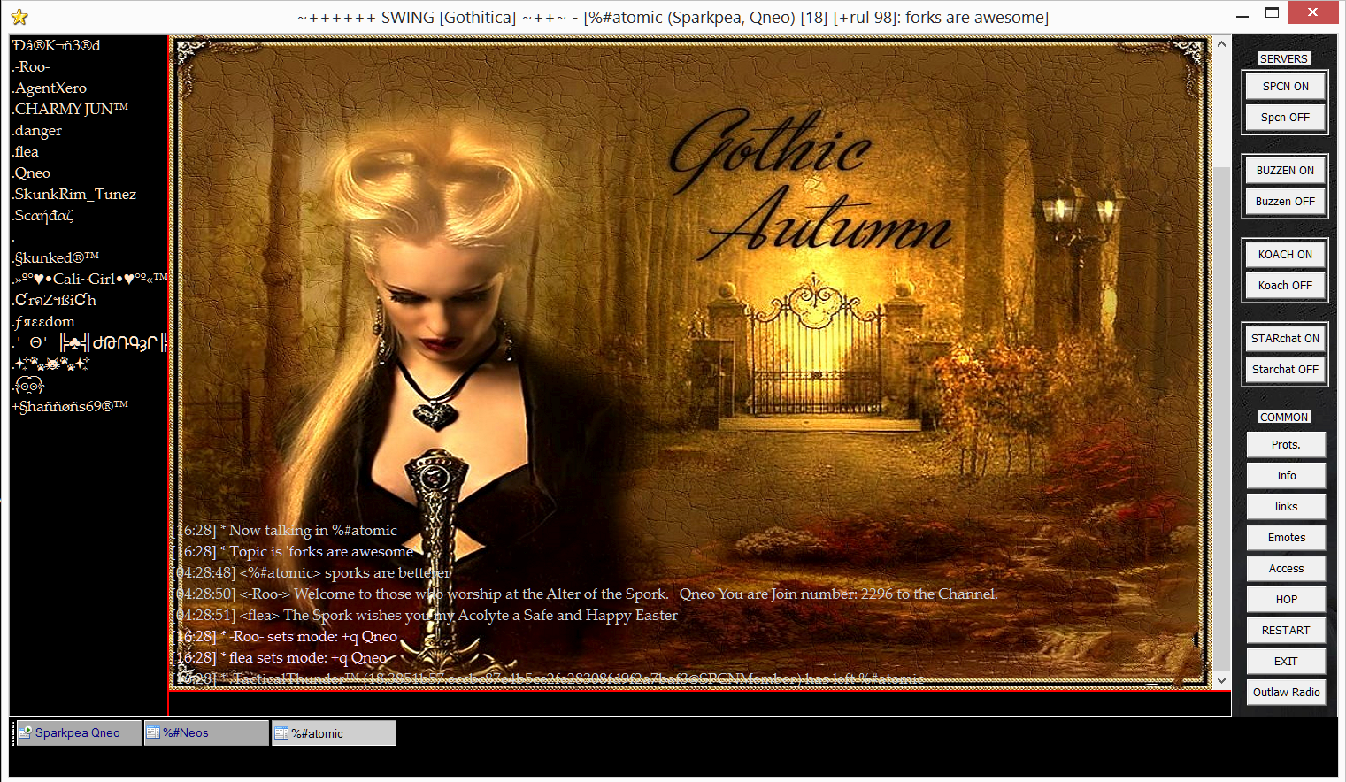The image size is (1346, 782).
Task: Click the Sparkpea Qneo server tab icon
Action: click(26, 732)
